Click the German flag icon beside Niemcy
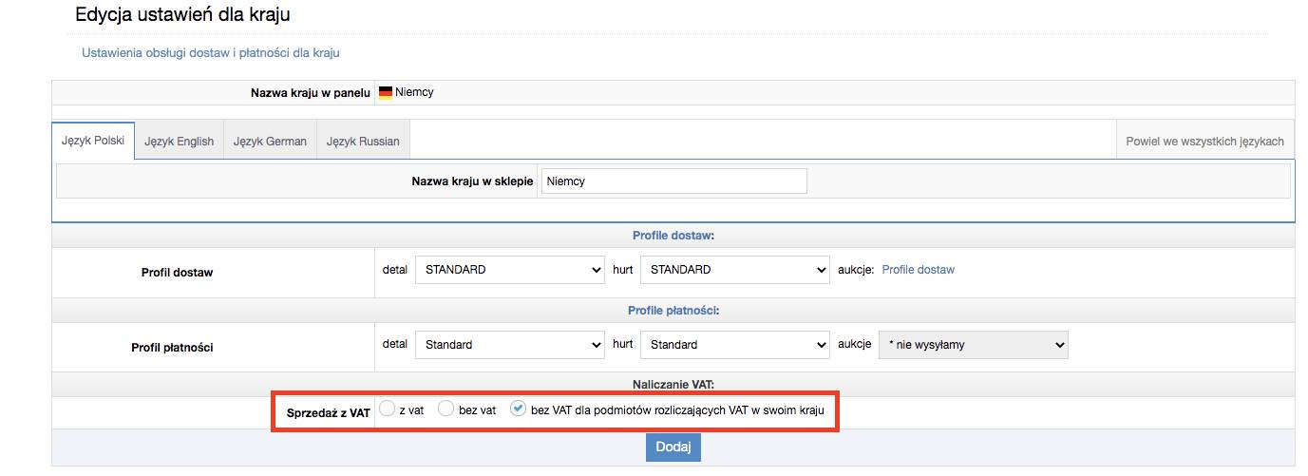This screenshot has height=476, width=1308. coord(386,92)
